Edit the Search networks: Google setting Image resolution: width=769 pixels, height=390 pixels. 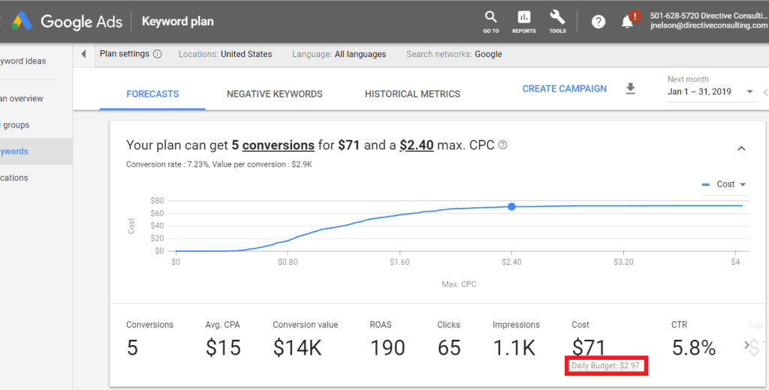pyautogui.click(x=454, y=55)
